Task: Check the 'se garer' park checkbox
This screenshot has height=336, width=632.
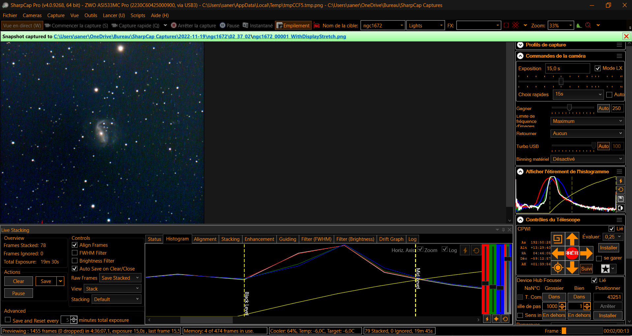Action: coord(599,258)
